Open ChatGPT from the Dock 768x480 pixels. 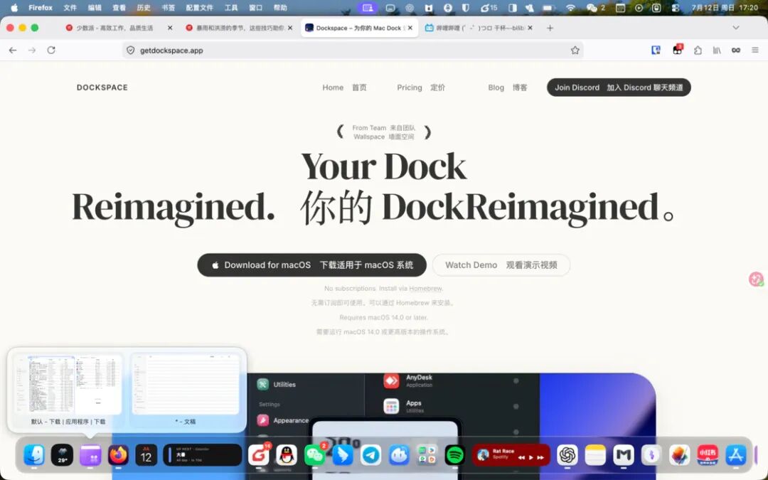pyautogui.click(x=567, y=455)
